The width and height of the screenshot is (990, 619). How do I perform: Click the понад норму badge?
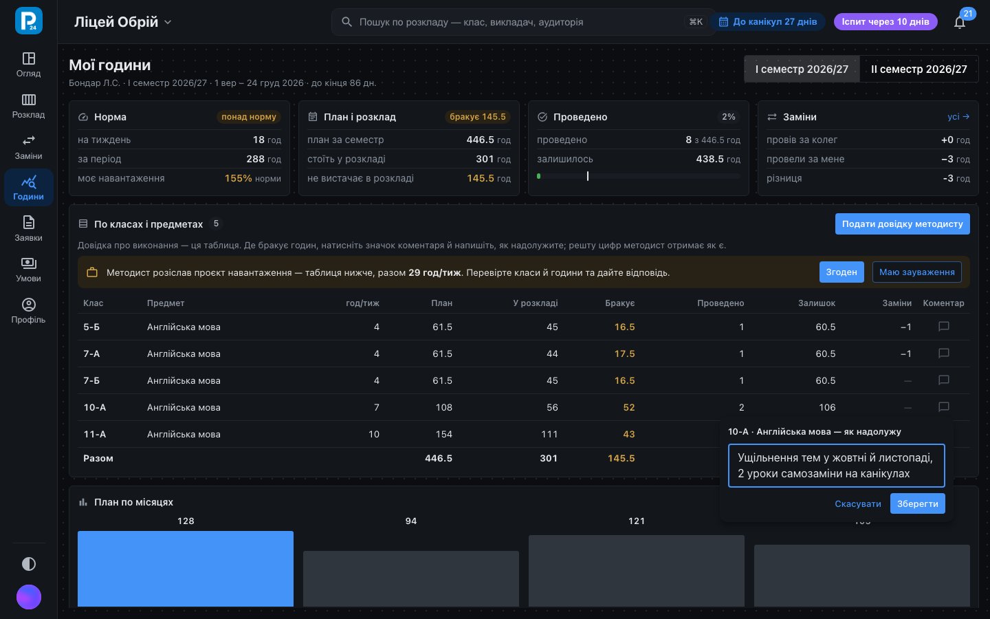coord(249,117)
